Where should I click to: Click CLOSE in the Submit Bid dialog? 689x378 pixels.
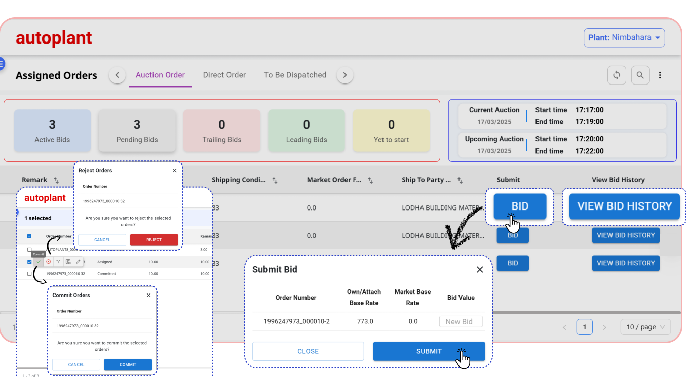308,351
